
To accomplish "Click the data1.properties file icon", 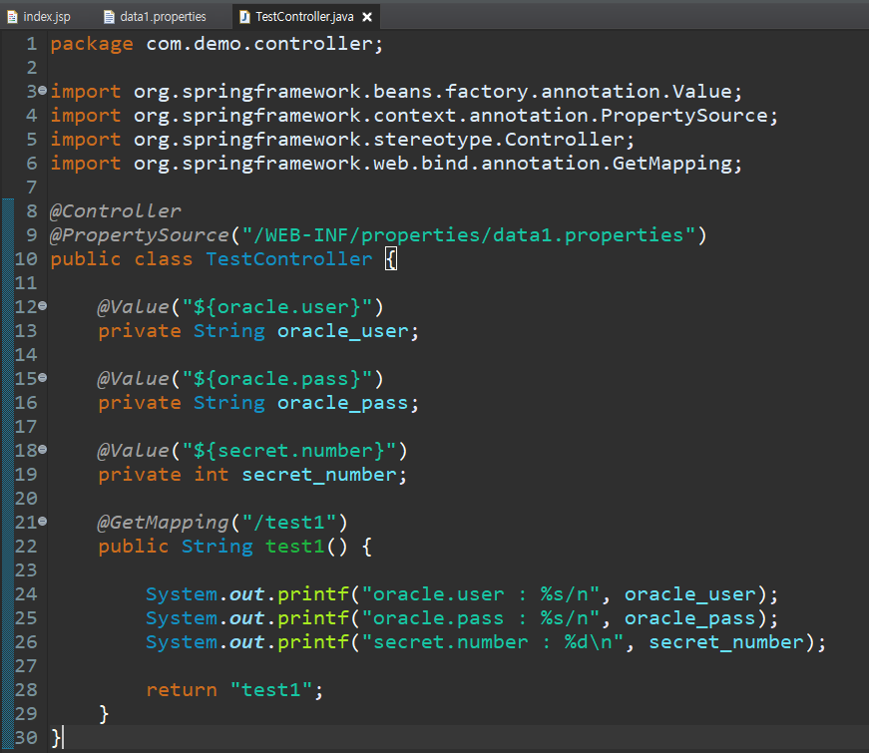I will pos(109,17).
